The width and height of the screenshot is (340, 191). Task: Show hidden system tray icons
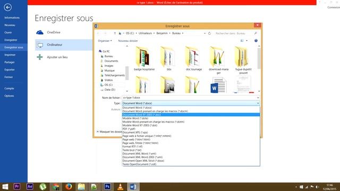click(x=296, y=187)
